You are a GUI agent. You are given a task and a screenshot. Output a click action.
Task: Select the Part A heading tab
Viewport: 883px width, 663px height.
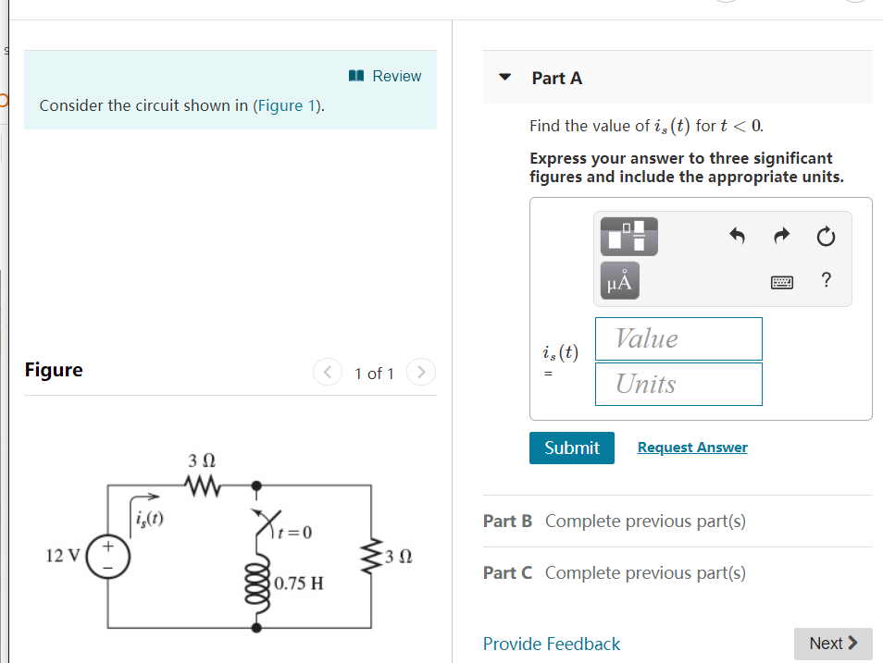click(557, 78)
